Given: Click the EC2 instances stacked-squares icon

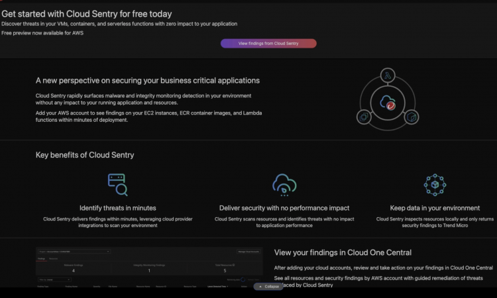Looking at the screenshot, I should coord(364,117).
